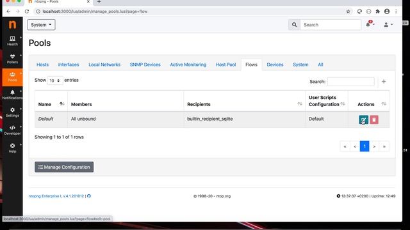Switch to the SNMP Devices tab

coord(145,65)
